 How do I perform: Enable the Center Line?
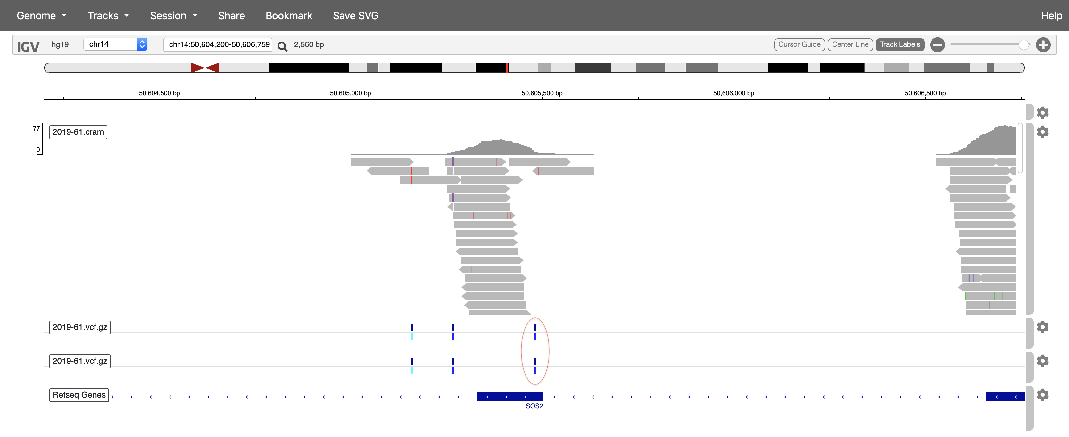850,44
